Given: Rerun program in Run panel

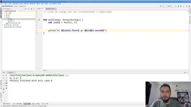Looking at the screenshot, I should [x=4, y=75].
